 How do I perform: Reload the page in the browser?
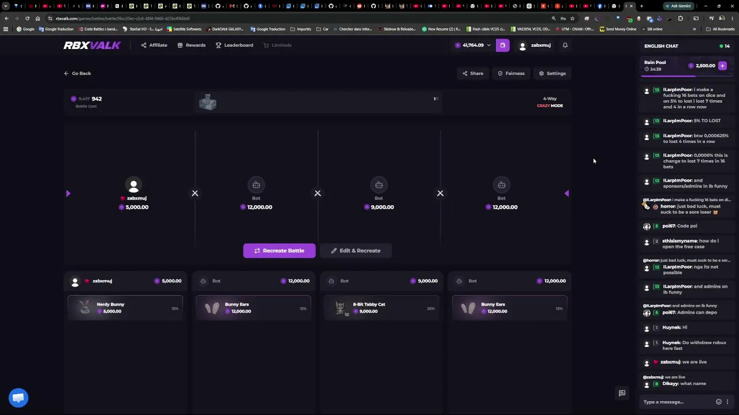coord(27,18)
